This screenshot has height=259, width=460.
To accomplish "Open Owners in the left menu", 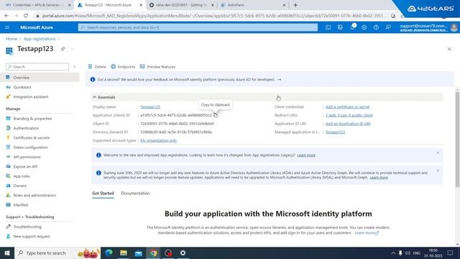I will (x=19, y=186).
